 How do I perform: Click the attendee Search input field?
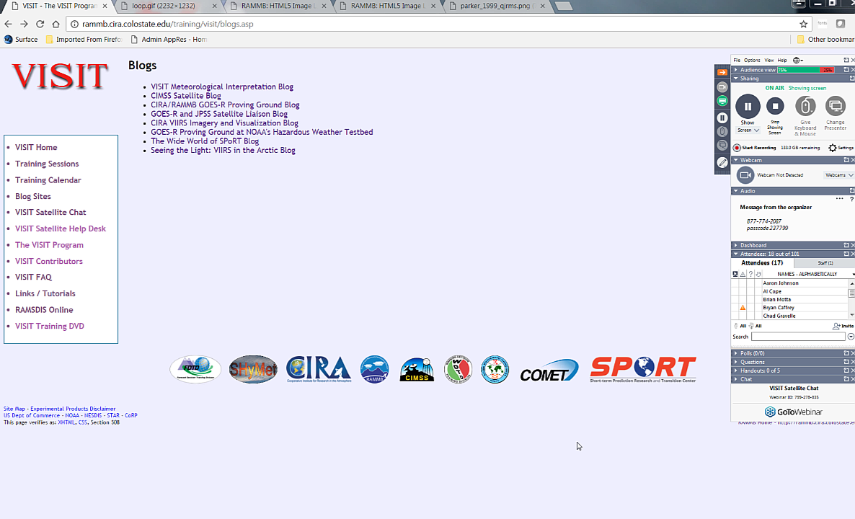(x=798, y=337)
